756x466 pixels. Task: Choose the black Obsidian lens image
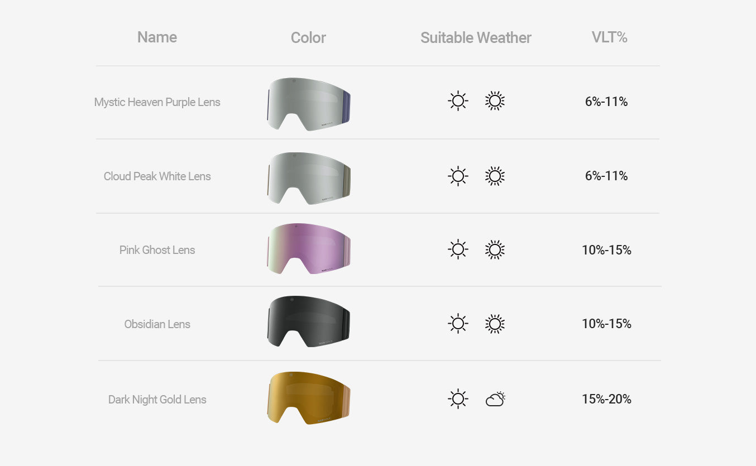tap(308, 321)
